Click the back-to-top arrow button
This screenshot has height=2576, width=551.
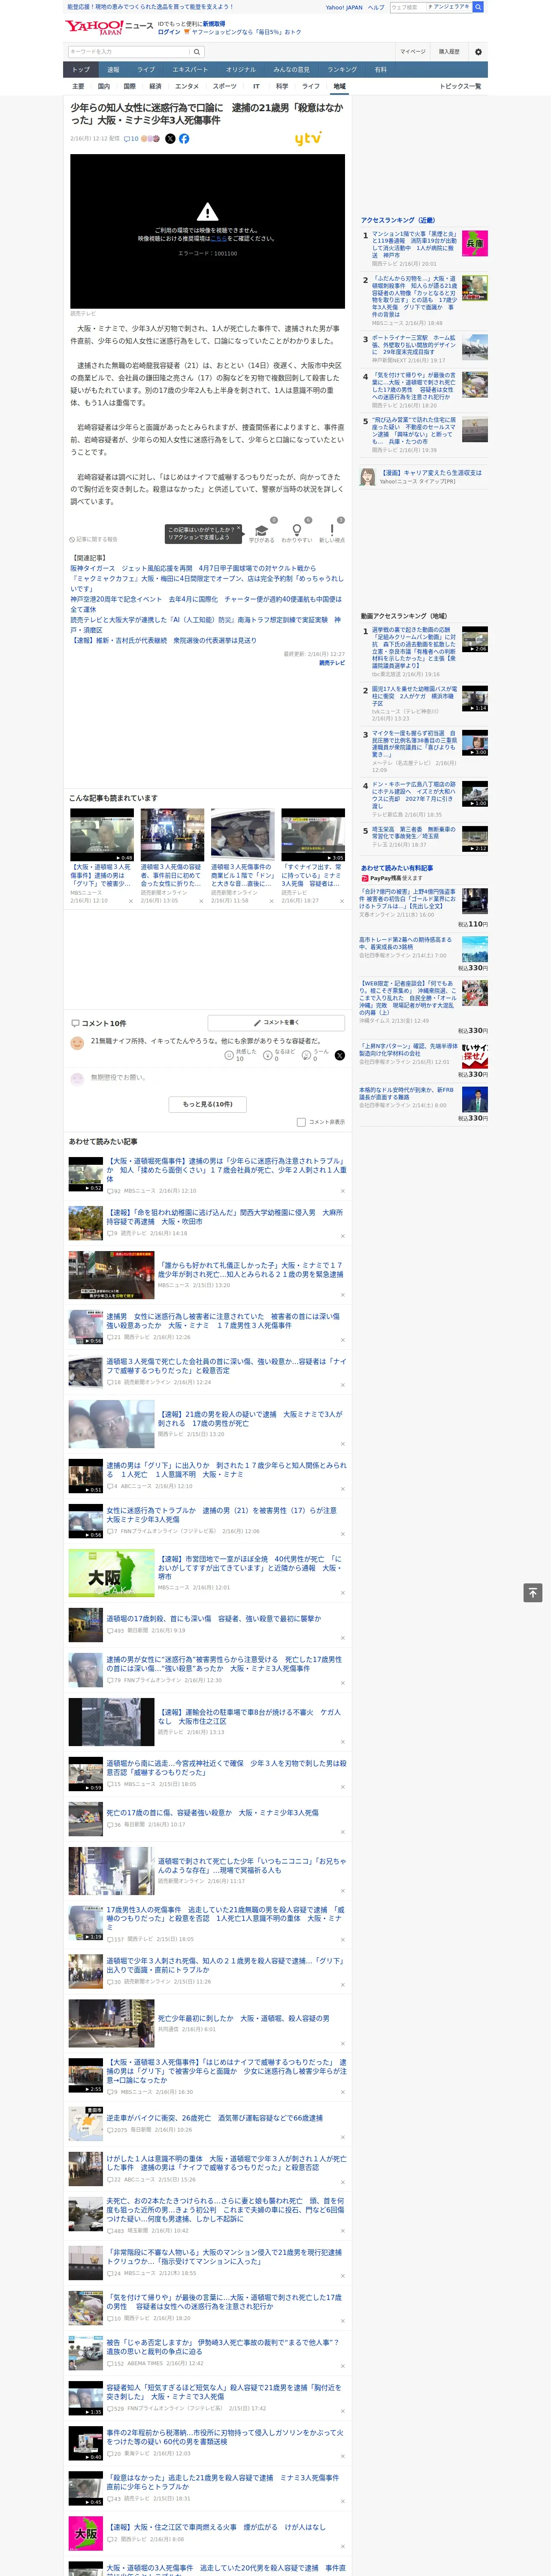533,1592
